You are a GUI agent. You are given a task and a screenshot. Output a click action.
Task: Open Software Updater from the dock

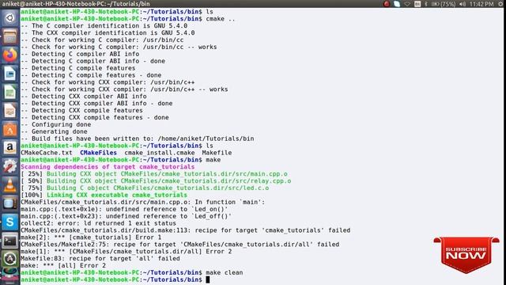[9, 259]
